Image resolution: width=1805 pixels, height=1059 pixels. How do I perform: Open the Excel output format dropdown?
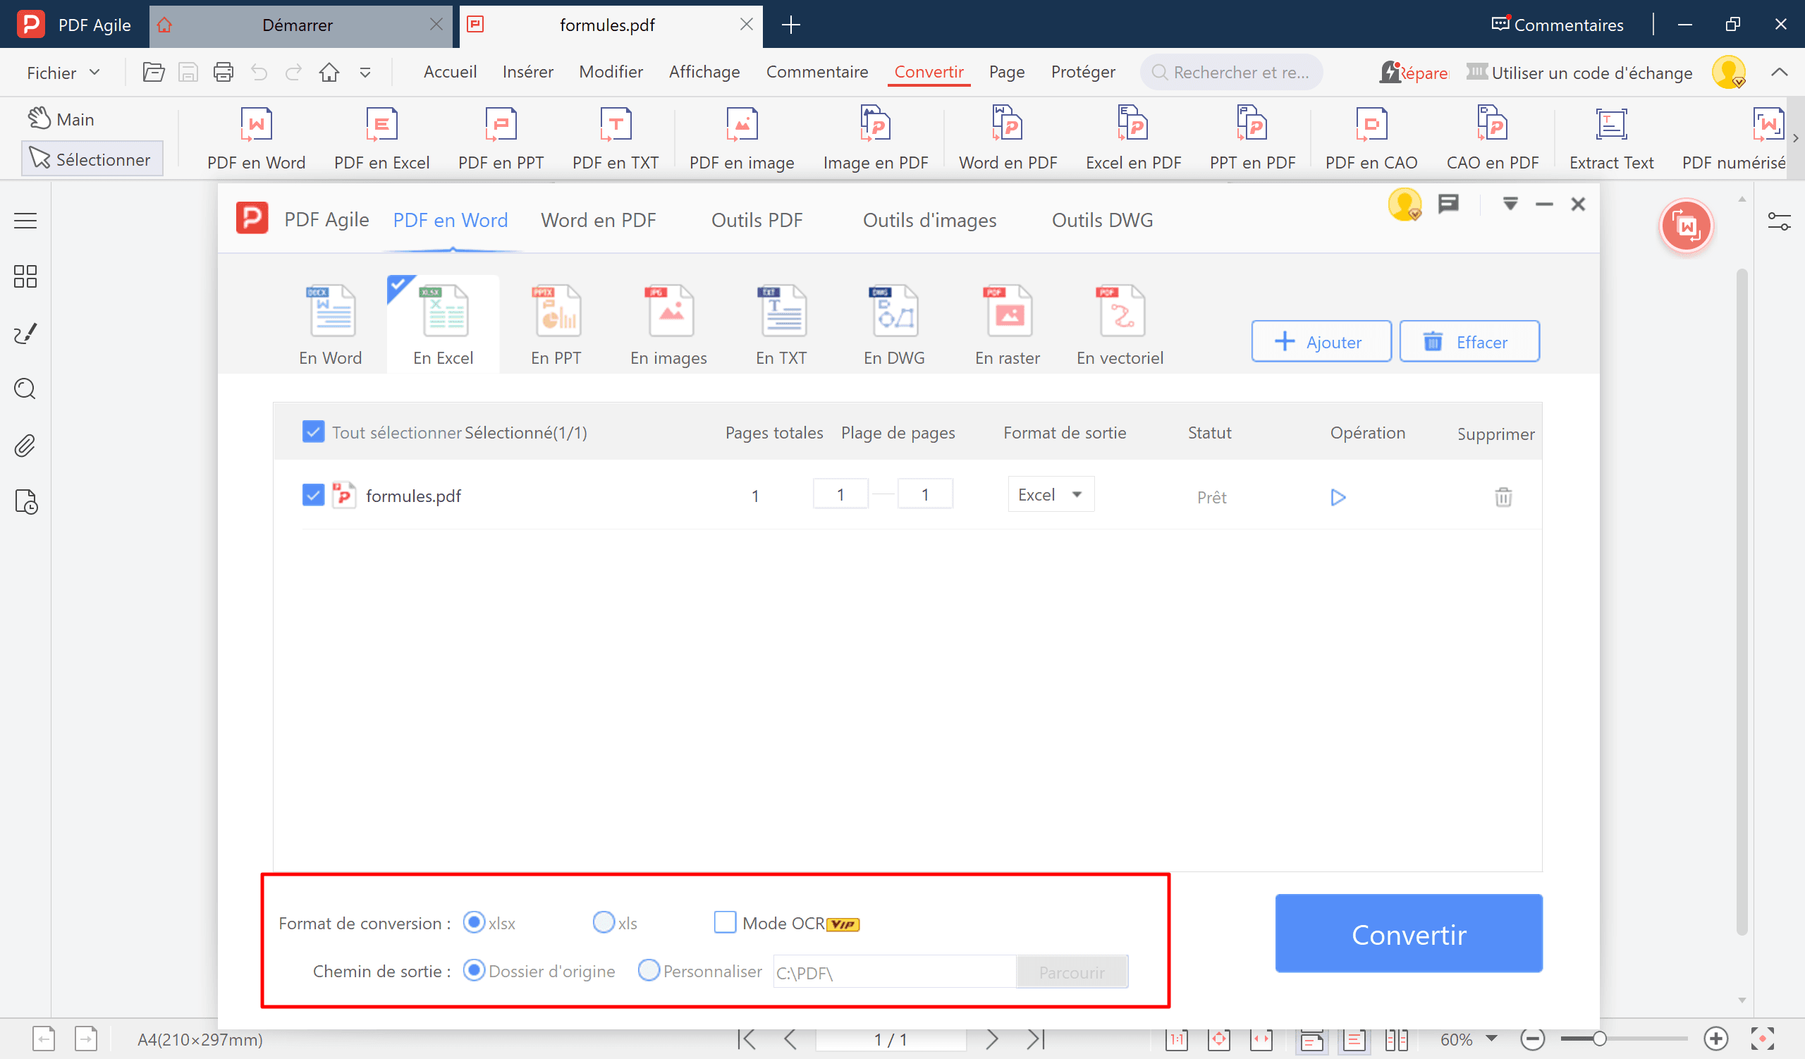(x=1051, y=495)
